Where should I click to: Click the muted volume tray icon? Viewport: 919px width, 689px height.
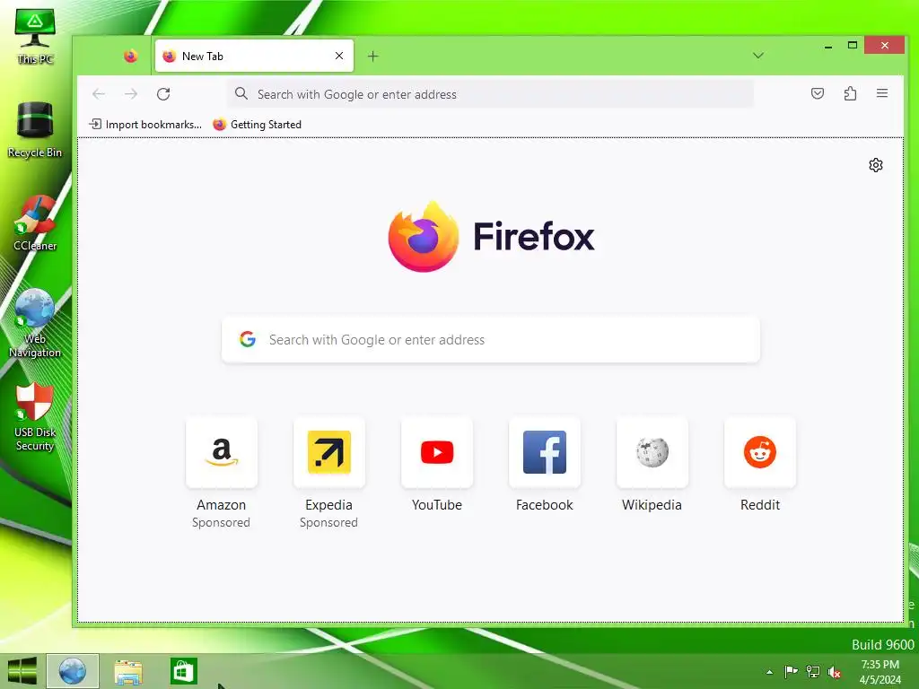pyautogui.click(x=835, y=672)
